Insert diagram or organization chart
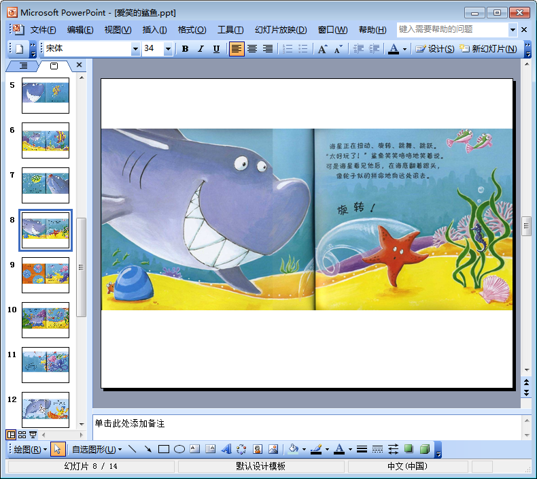The image size is (537, 479). (x=241, y=449)
